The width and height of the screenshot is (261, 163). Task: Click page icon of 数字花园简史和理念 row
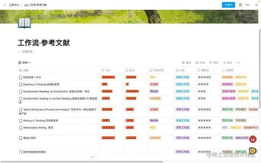[20, 152]
